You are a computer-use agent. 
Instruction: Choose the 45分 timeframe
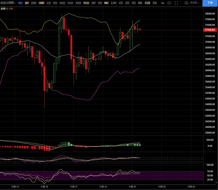(86, 3)
